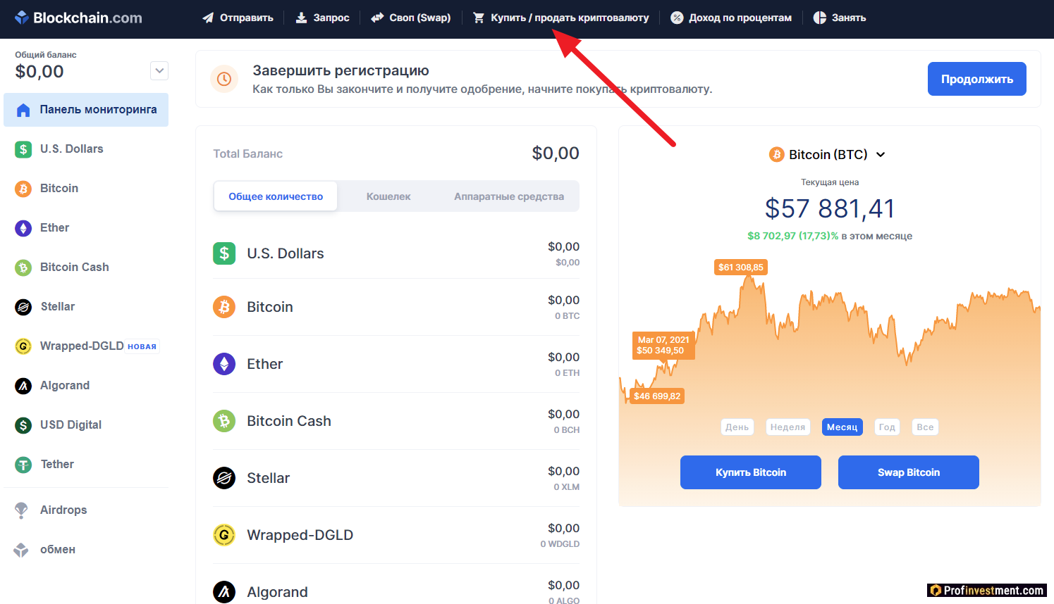Click the Tether icon in the sidebar
The width and height of the screenshot is (1054, 604).
coord(23,465)
